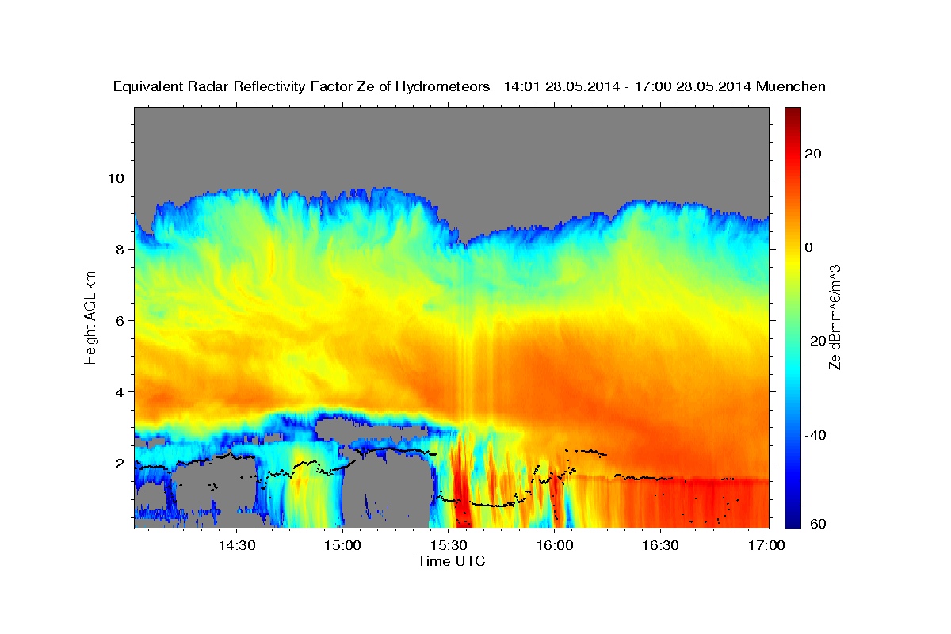
Task: Click the dark red top of the colorbar
Action: click(792, 115)
